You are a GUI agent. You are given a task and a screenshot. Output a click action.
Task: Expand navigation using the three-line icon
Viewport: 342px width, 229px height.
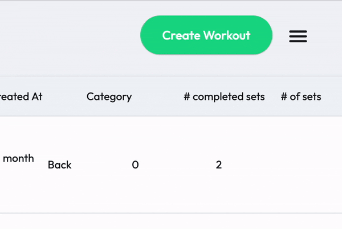(298, 36)
